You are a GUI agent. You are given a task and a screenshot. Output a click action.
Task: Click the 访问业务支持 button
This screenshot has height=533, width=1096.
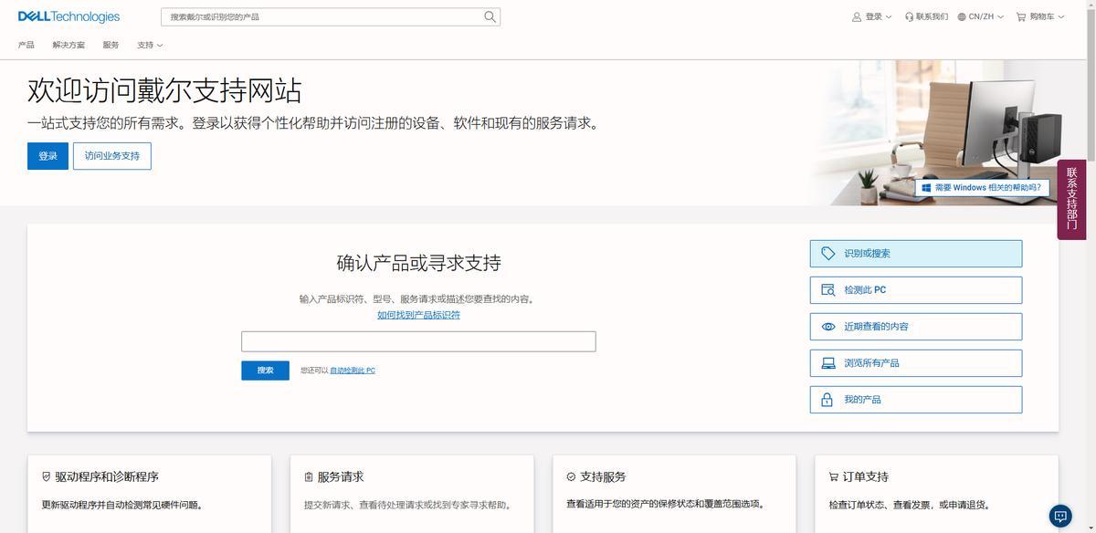(112, 156)
